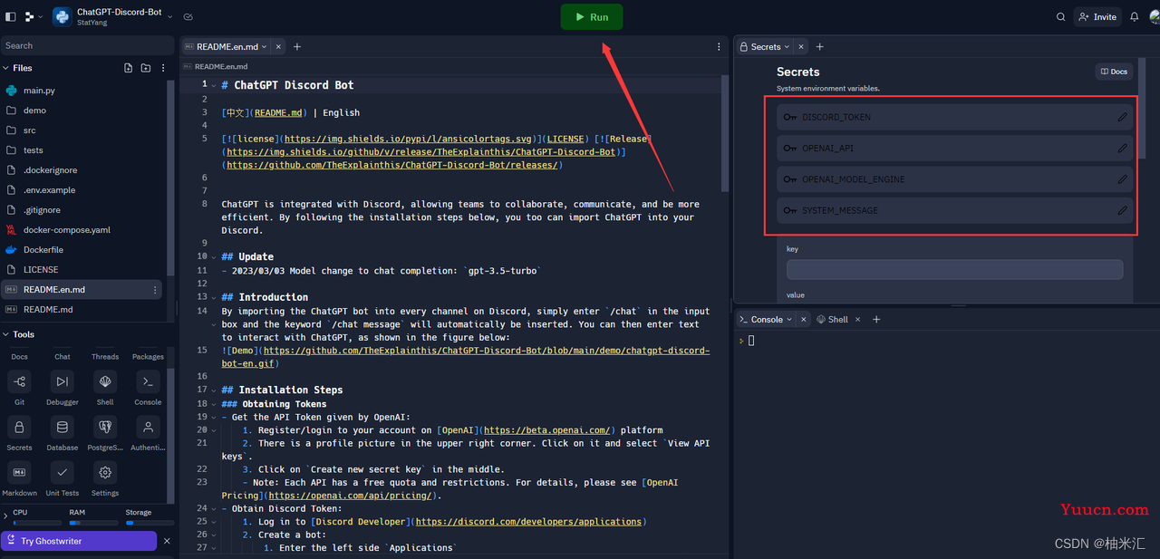Open the README.en.md tab dropdown chevron
Viewport: 1160px width, 559px height.
pos(266,46)
